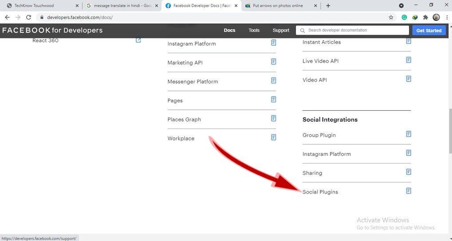Click document icon next to Marketing API

274,62
